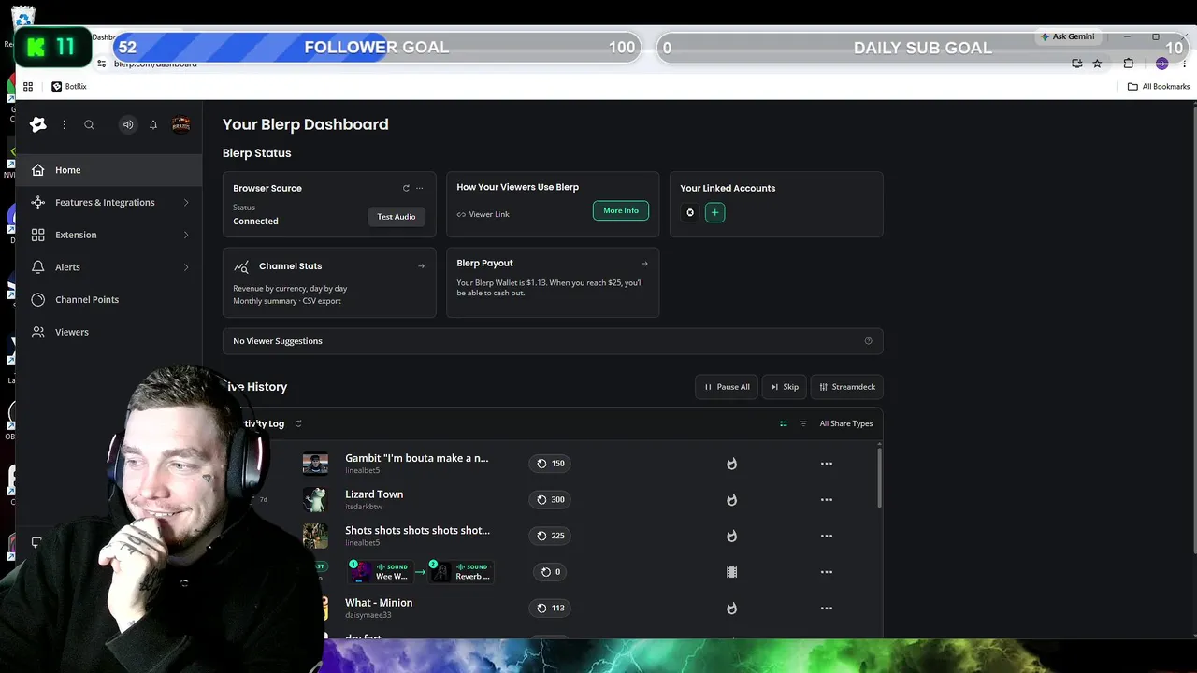Open Browser Source more options menu
Image resolution: width=1197 pixels, height=673 pixels.
[x=420, y=188]
